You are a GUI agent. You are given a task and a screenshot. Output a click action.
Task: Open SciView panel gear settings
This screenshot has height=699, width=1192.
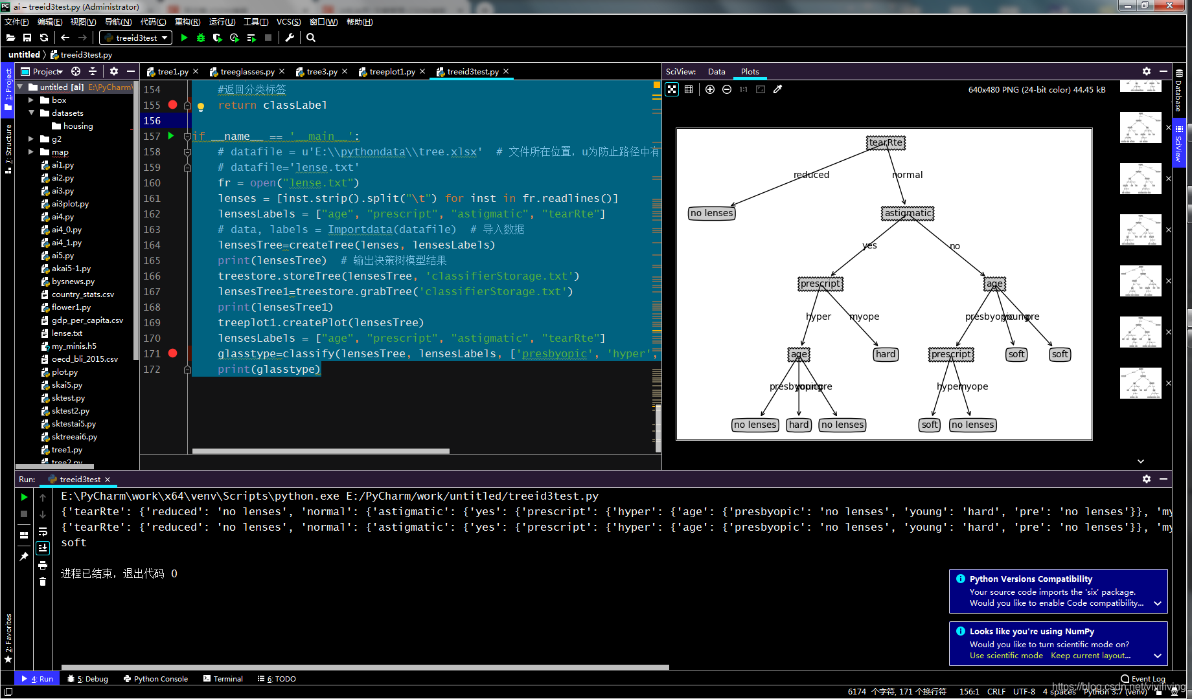(x=1147, y=71)
